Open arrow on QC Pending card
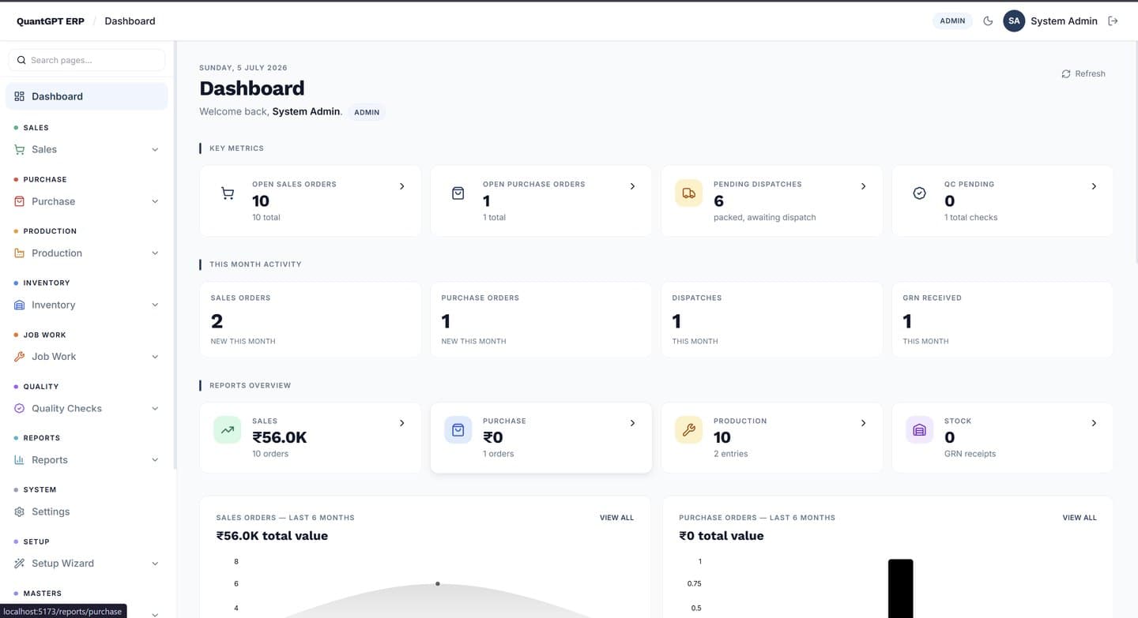The width and height of the screenshot is (1138, 618). [x=1094, y=186]
